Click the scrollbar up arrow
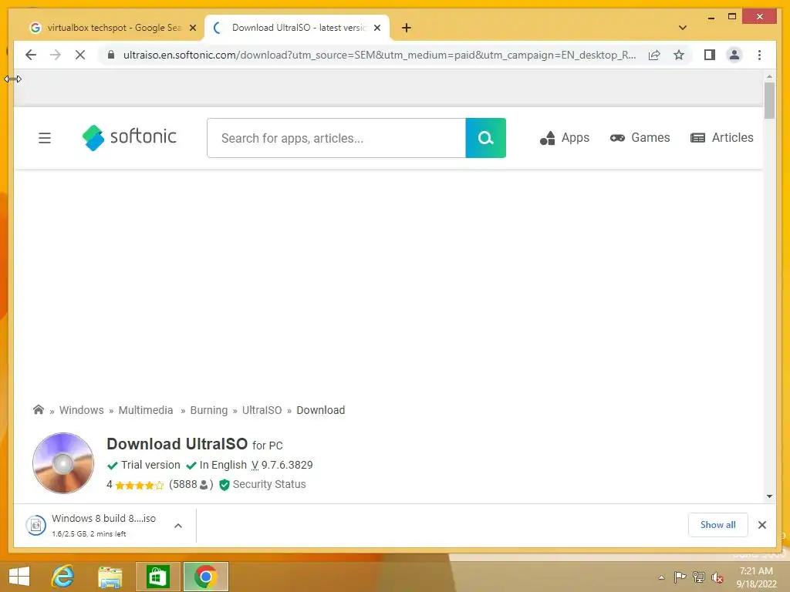790x592 pixels. (x=769, y=76)
